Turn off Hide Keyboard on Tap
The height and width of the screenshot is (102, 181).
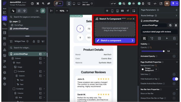175,79
